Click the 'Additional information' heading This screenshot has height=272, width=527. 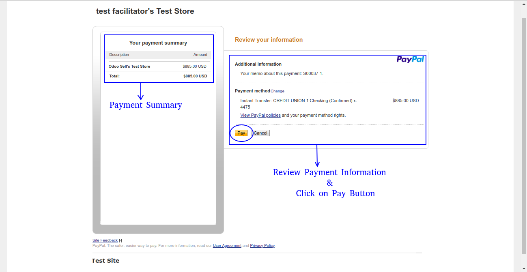tap(258, 64)
